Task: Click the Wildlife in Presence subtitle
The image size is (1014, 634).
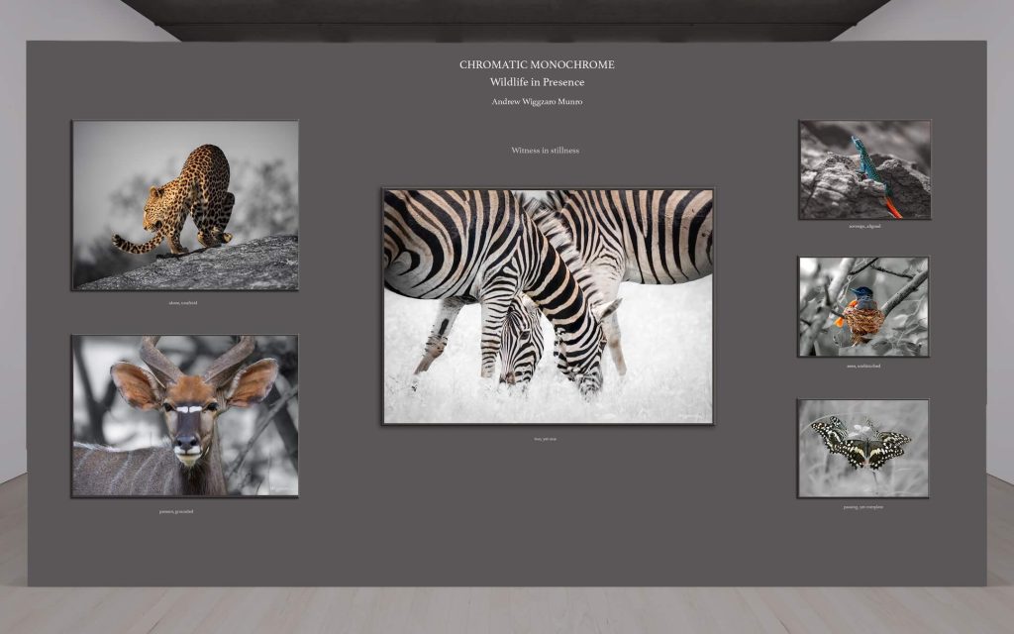Action: tap(537, 82)
